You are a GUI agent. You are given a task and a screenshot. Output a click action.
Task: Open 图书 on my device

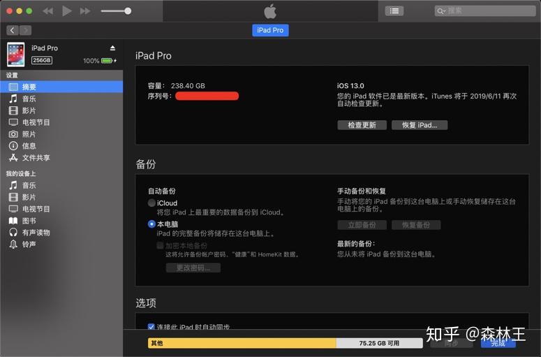pos(61,221)
